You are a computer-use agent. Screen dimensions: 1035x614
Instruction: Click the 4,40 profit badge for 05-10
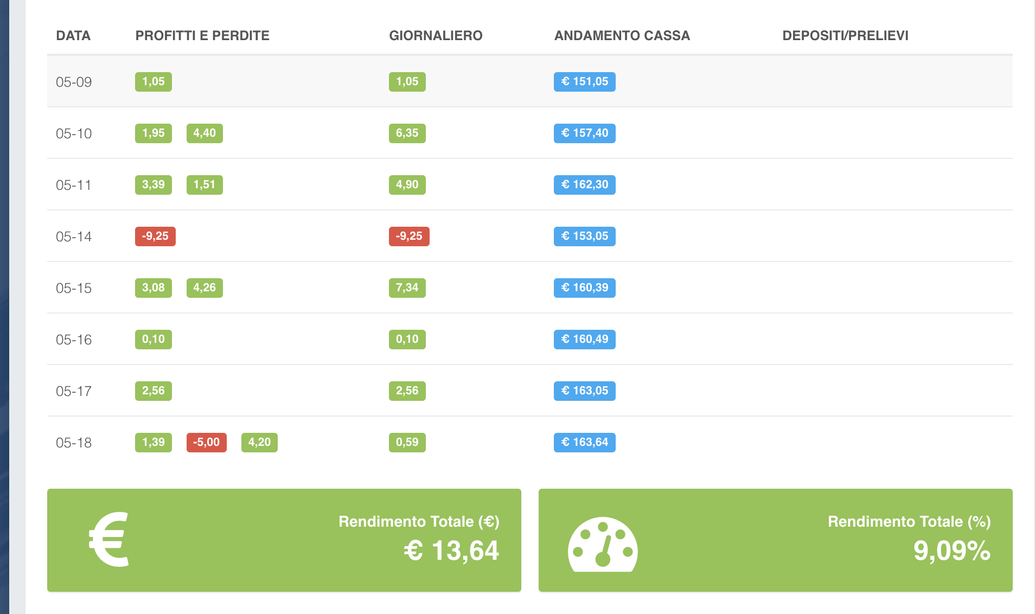tap(205, 133)
